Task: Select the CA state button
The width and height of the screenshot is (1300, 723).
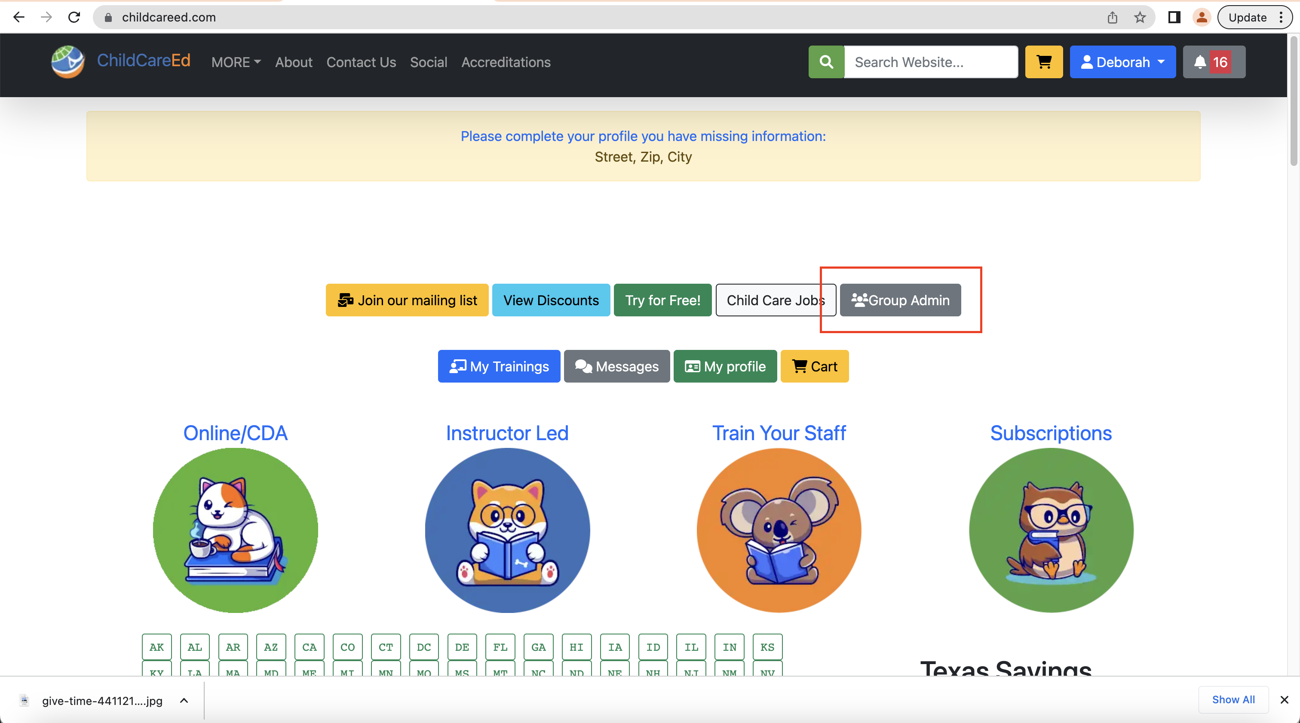Action: tap(309, 647)
